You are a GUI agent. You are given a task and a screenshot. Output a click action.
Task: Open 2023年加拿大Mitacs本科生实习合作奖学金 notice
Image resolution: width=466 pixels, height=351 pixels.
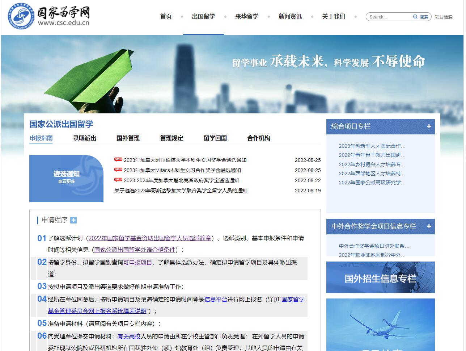[x=182, y=170]
